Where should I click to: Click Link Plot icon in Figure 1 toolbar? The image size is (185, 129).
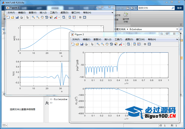(x=64, y=17)
